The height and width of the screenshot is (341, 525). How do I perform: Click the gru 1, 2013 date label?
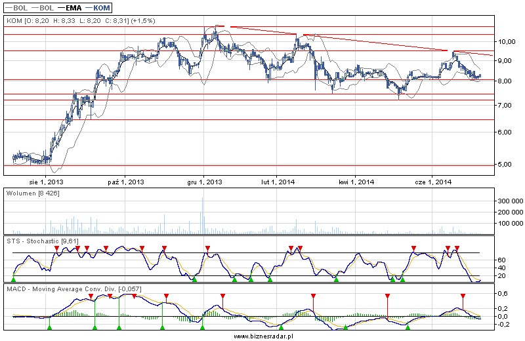205,182
